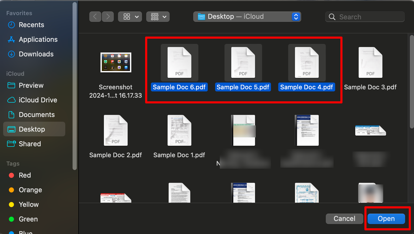The width and height of the screenshot is (414, 234).
Task: Click the Sample Doc 2.pdf filename label
Action: [116, 155]
